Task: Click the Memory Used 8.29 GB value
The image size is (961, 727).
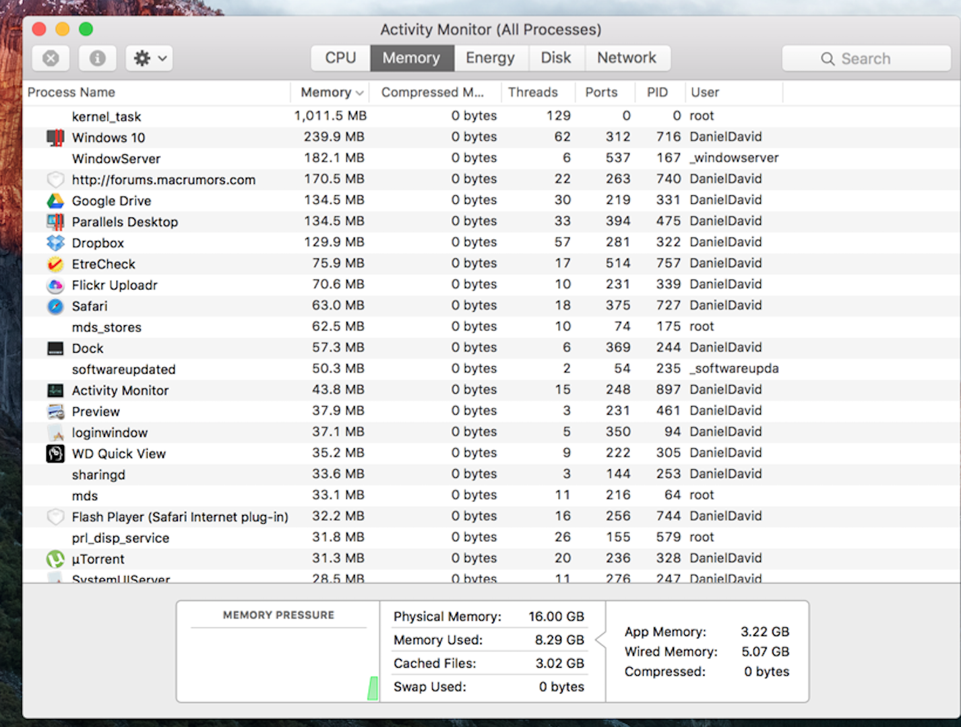Action: tap(559, 639)
